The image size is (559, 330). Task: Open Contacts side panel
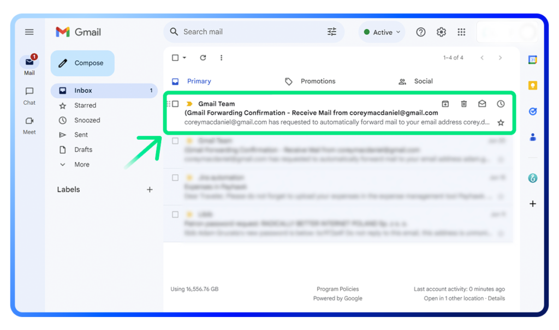[x=533, y=137]
